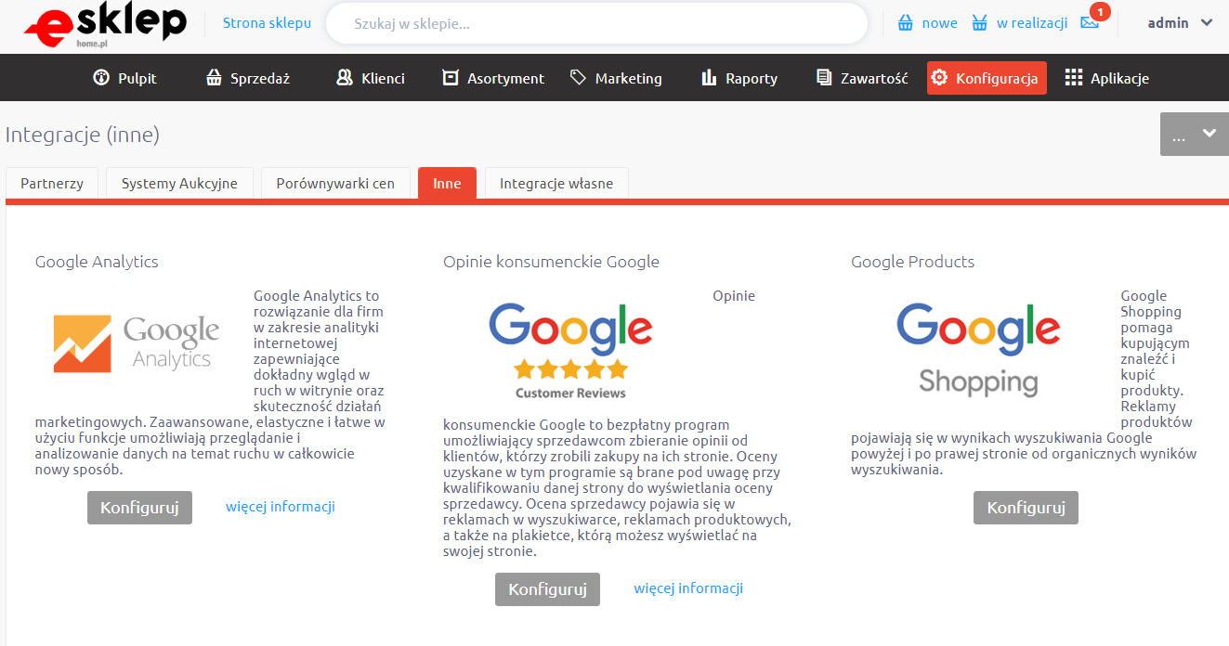The width and height of the screenshot is (1229, 646).
Task: Open więcej informacji for Opinie konsumenckie Google
Action: click(688, 588)
